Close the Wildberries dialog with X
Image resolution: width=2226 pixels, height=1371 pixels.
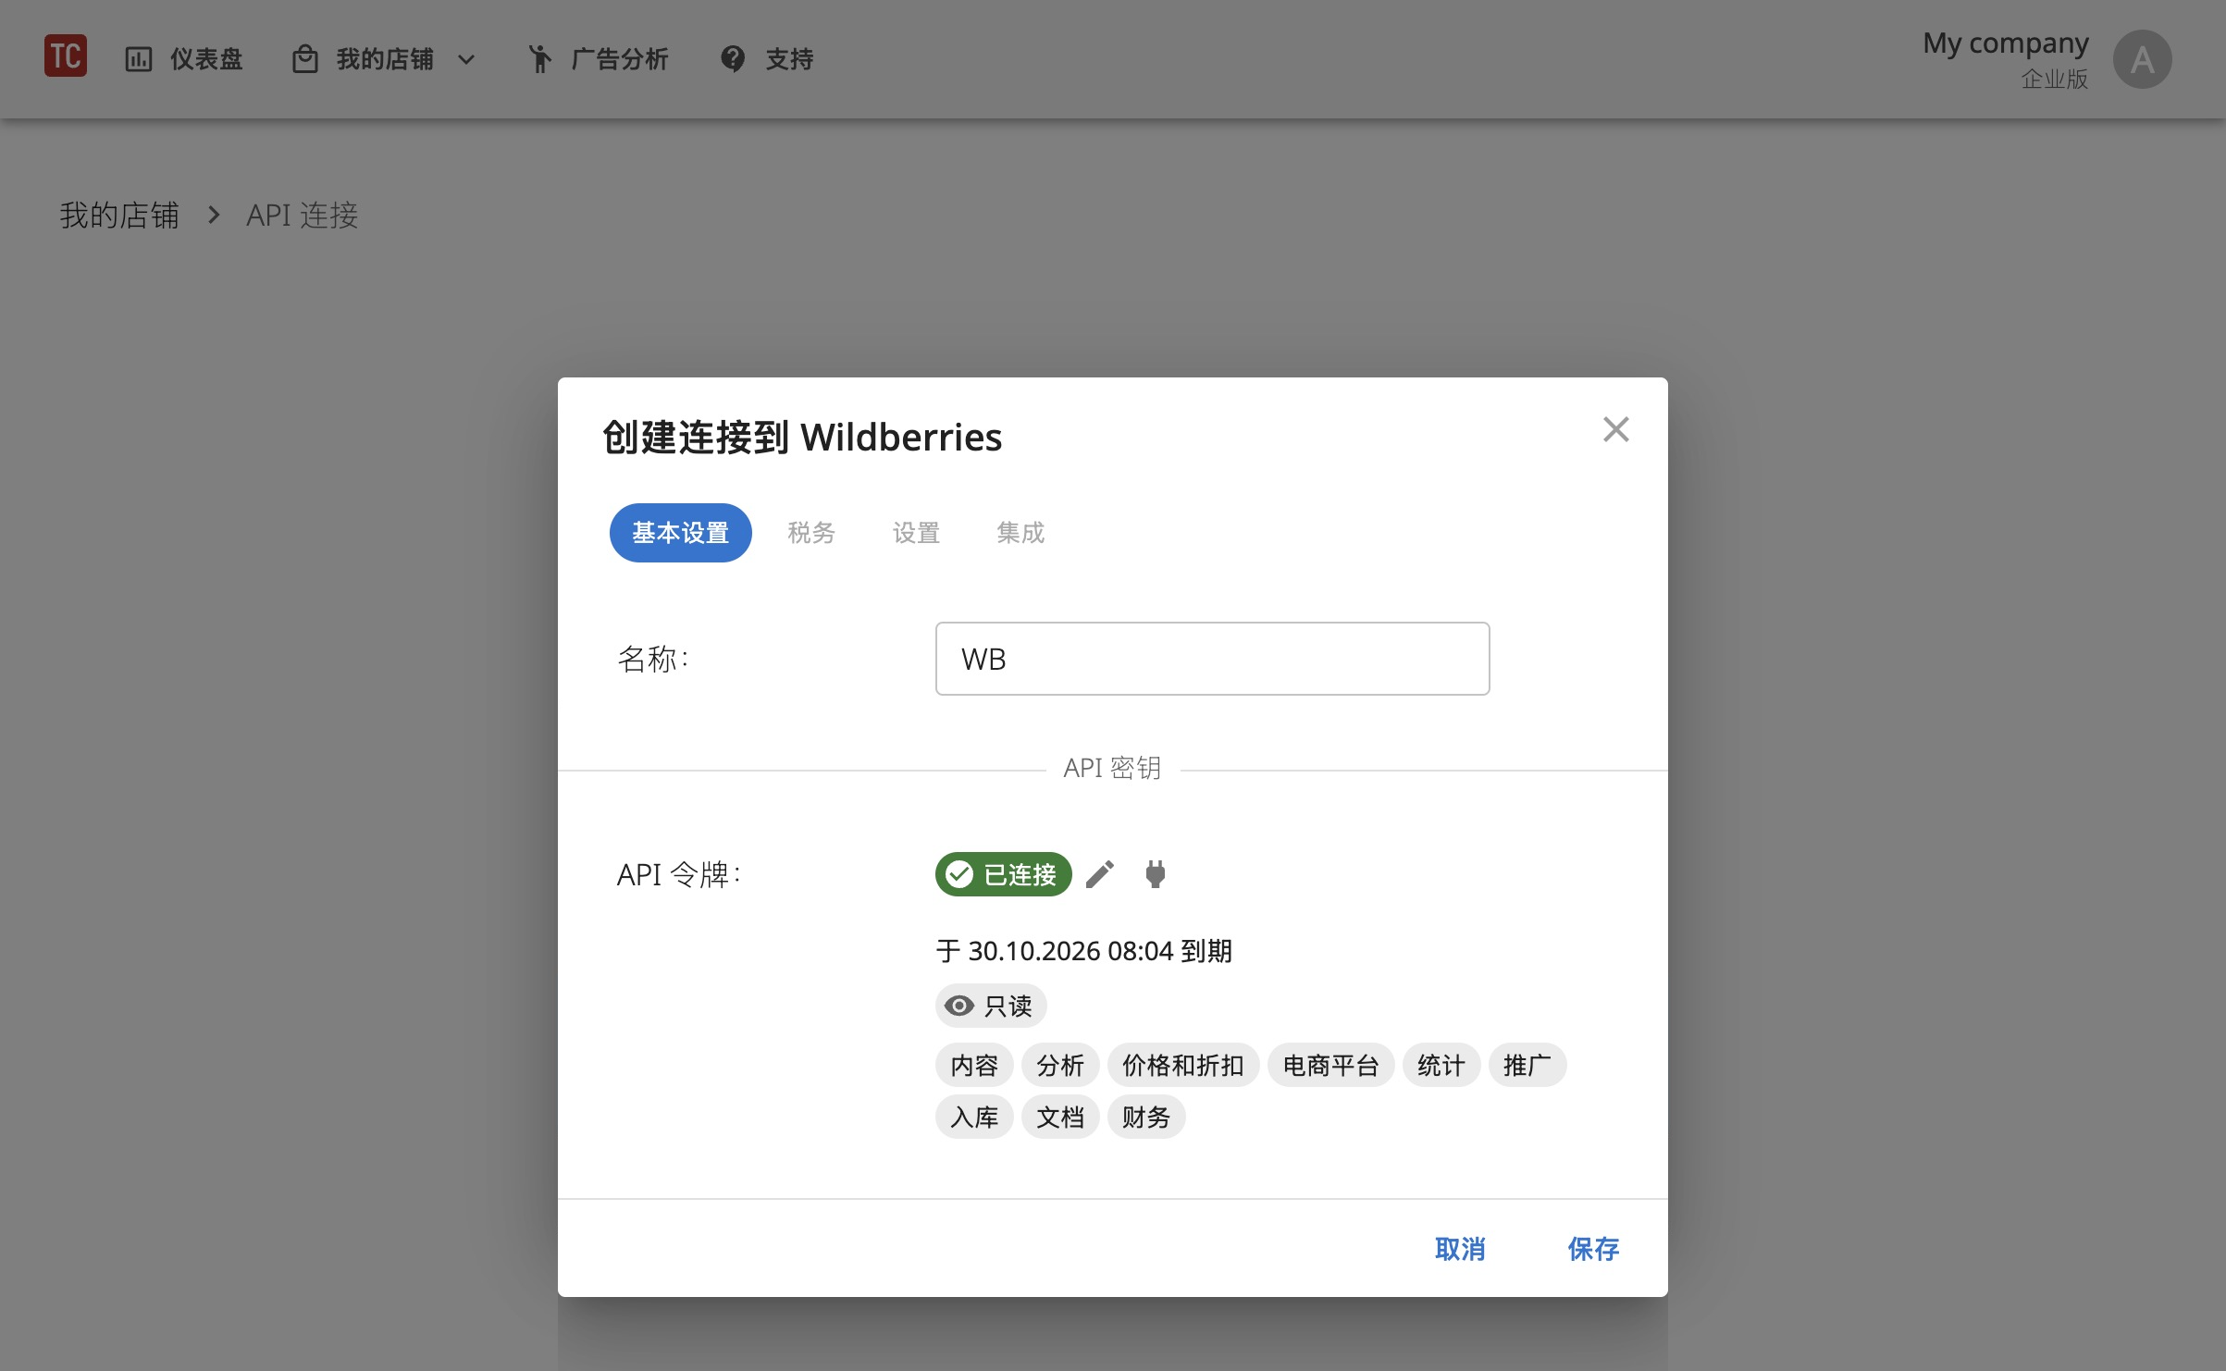point(1615,429)
